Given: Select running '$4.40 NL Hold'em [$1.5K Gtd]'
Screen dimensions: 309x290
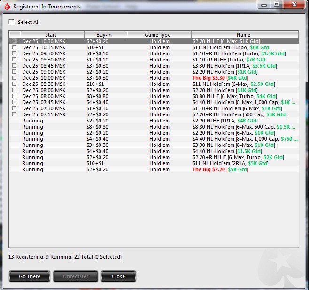Looking at the screenshot, I should click(x=227, y=151).
